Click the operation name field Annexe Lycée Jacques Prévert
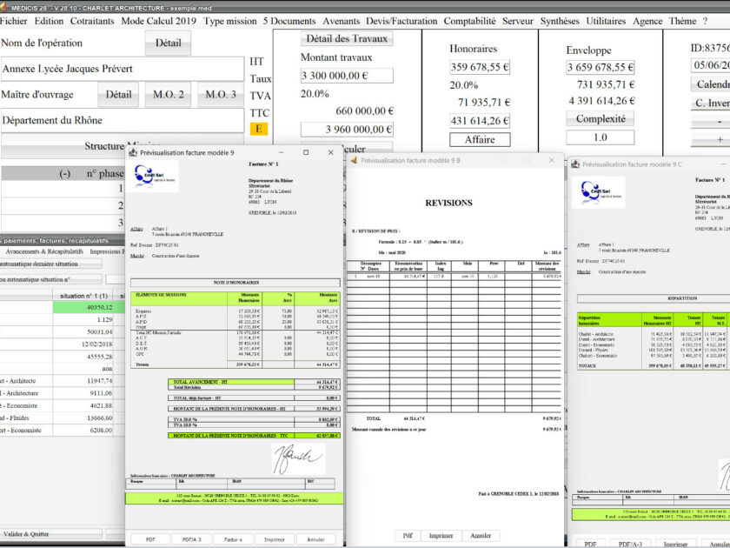 pyautogui.click(x=122, y=69)
